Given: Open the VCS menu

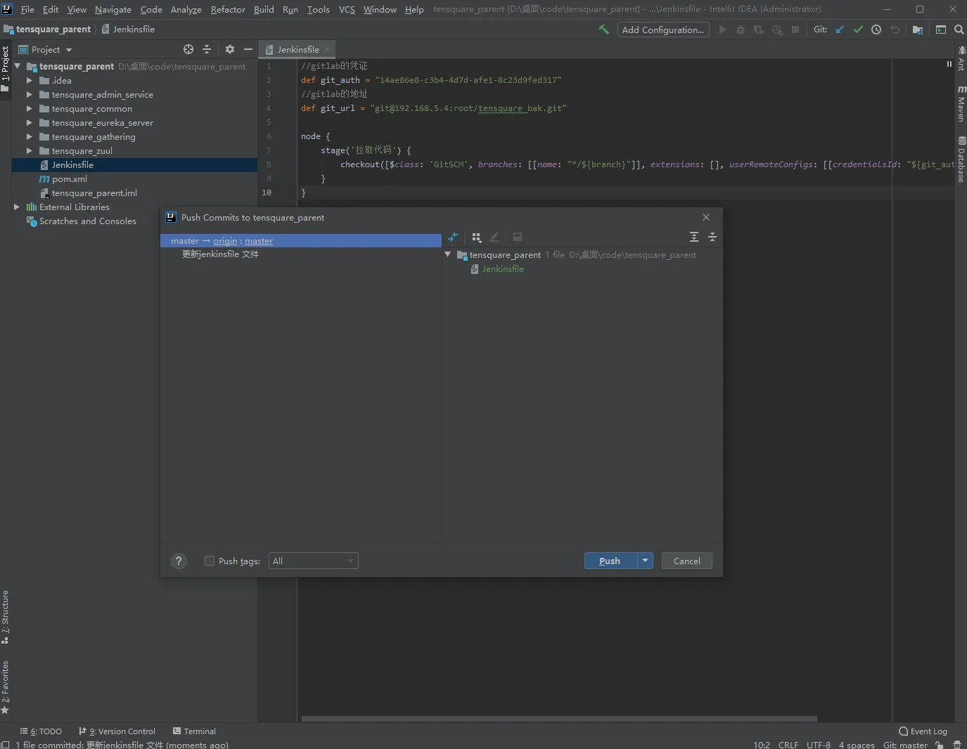Looking at the screenshot, I should pyautogui.click(x=347, y=9).
